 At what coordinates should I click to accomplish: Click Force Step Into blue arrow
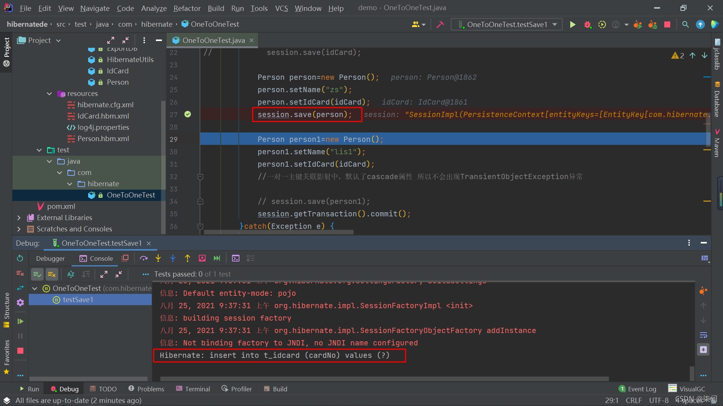click(173, 258)
